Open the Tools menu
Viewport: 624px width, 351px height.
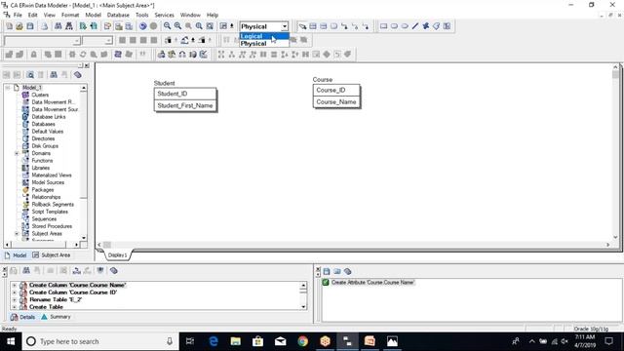(141, 15)
